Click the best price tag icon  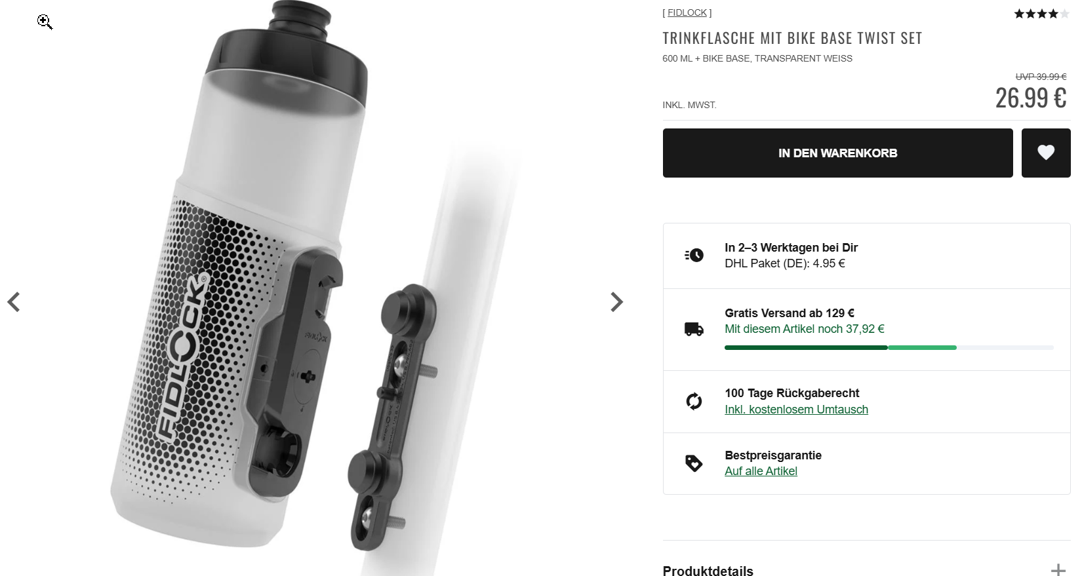coord(694,463)
